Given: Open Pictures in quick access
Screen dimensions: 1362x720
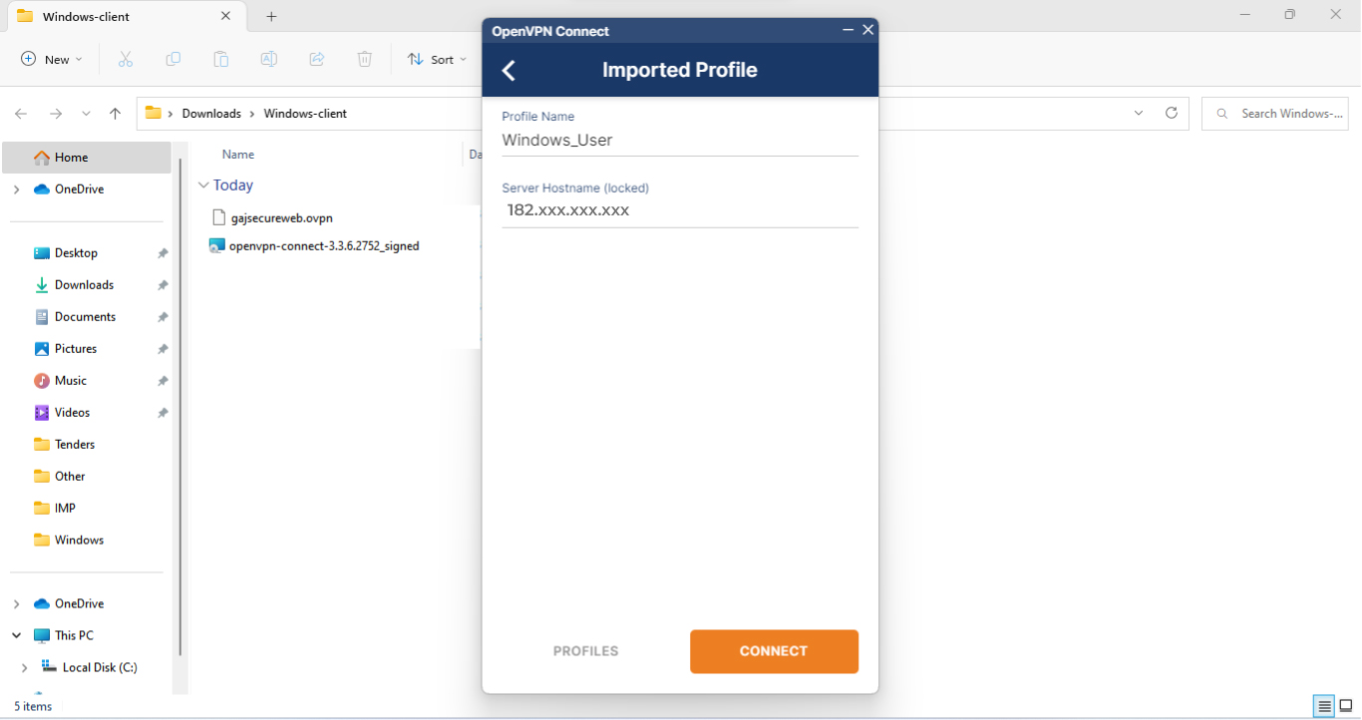Looking at the screenshot, I should pyautogui.click(x=76, y=349).
